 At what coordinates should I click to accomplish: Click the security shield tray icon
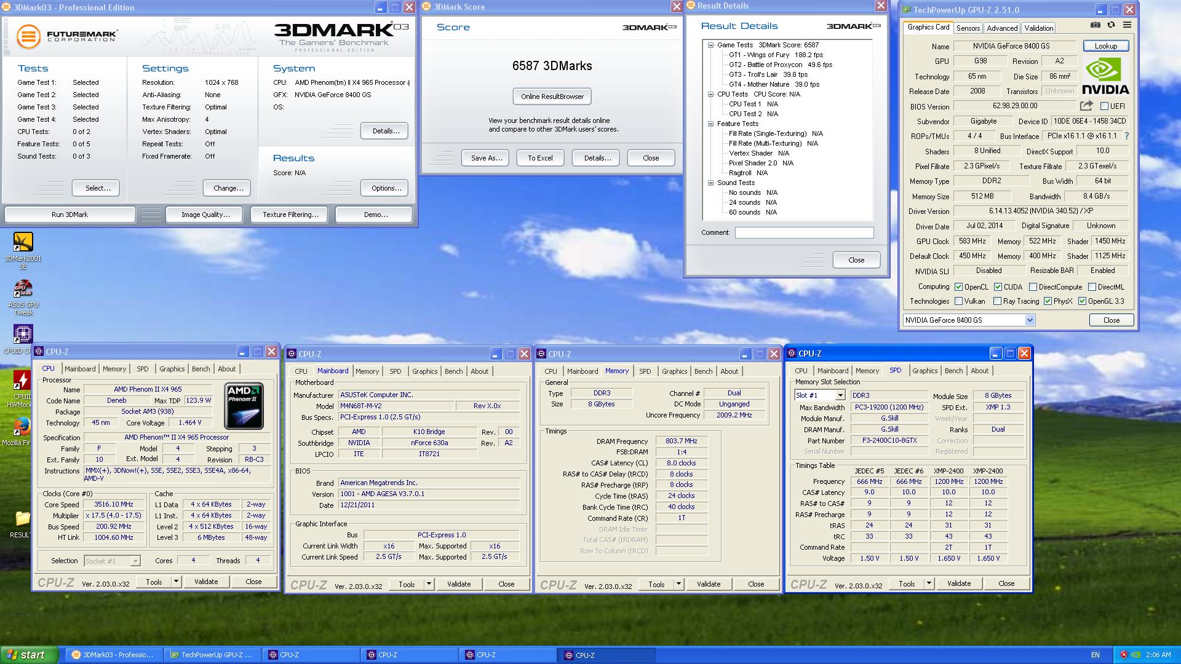coord(1124,655)
